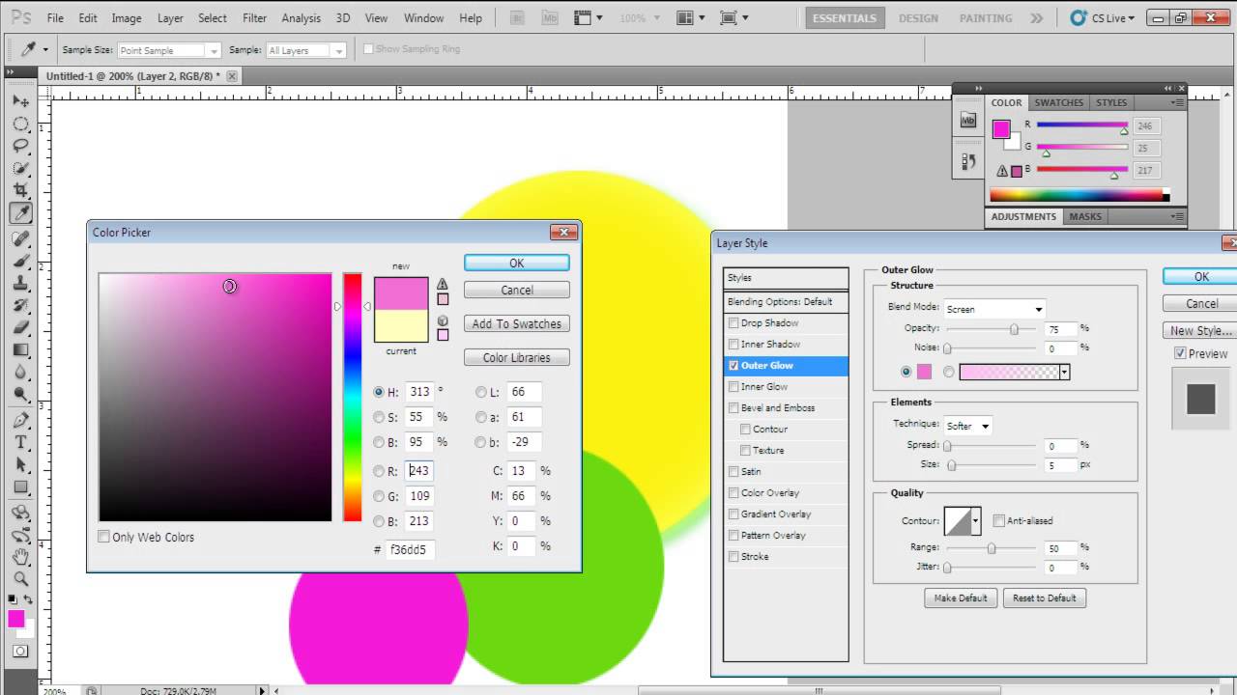
Task: Open the Technique Softer dropdown
Action: pyautogui.click(x=967, y=426)
